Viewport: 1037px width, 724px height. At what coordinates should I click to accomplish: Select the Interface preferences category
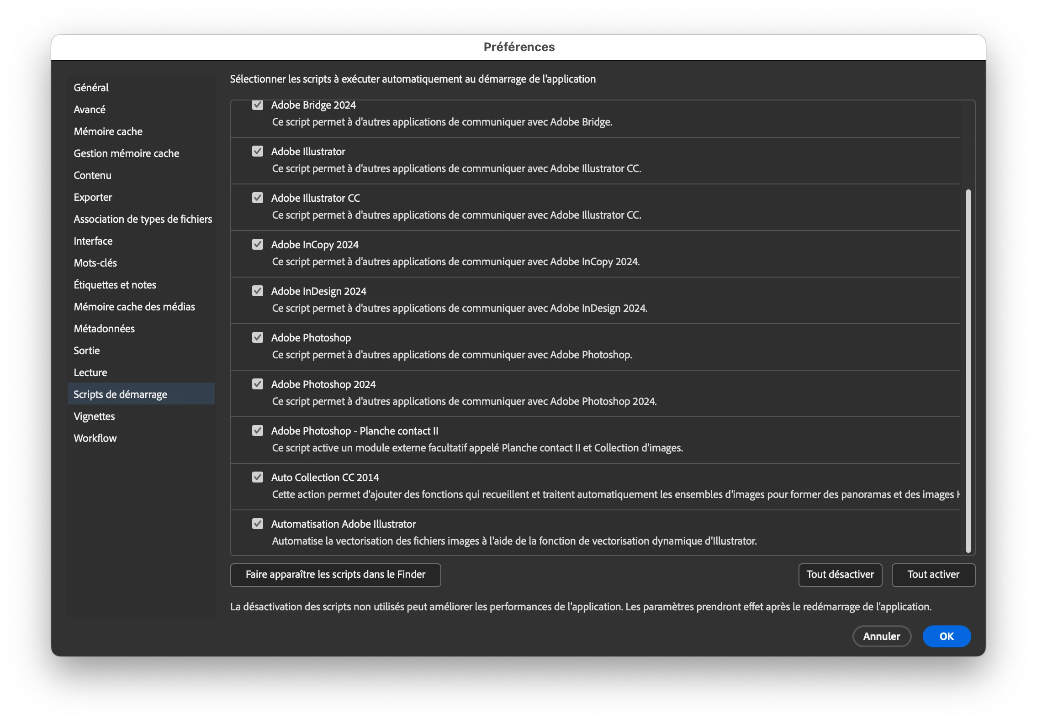[93, 241]
